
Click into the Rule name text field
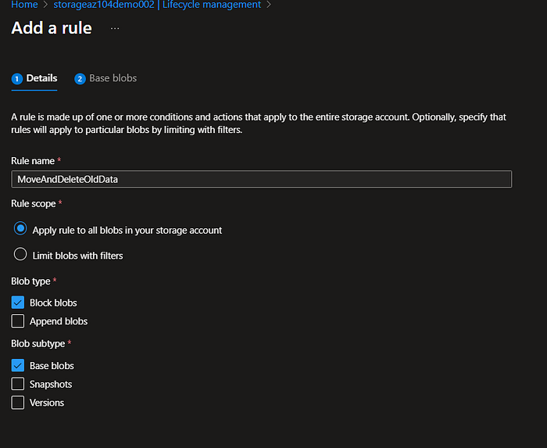(261, 179)
